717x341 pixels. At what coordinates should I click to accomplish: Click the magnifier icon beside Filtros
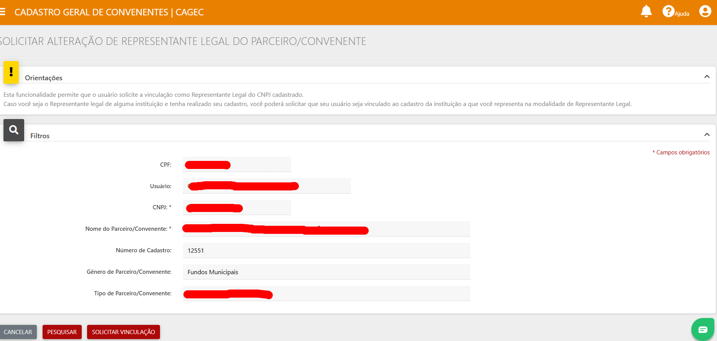[x=14, y=130]
